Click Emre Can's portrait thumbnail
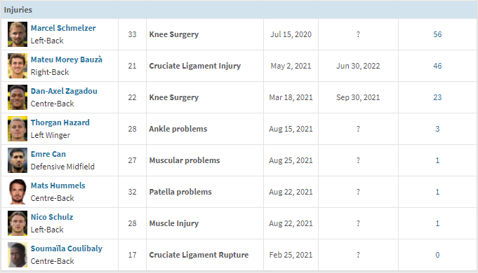This screenshot has height=273, width=478. click(18, 160)
